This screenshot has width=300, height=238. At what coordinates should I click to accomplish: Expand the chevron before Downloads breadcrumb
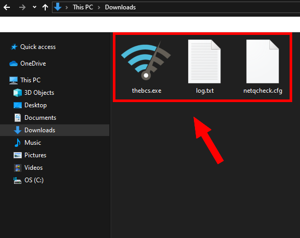coord(99,7)
